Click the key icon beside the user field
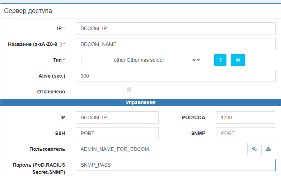This screenshot has height=176, width=281. point(254,149)
